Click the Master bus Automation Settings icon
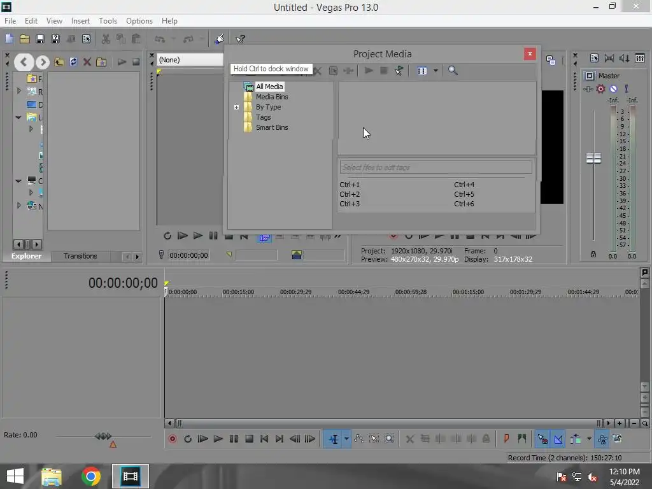The width and height of the screenshot is (652, 489). [588, 89]
